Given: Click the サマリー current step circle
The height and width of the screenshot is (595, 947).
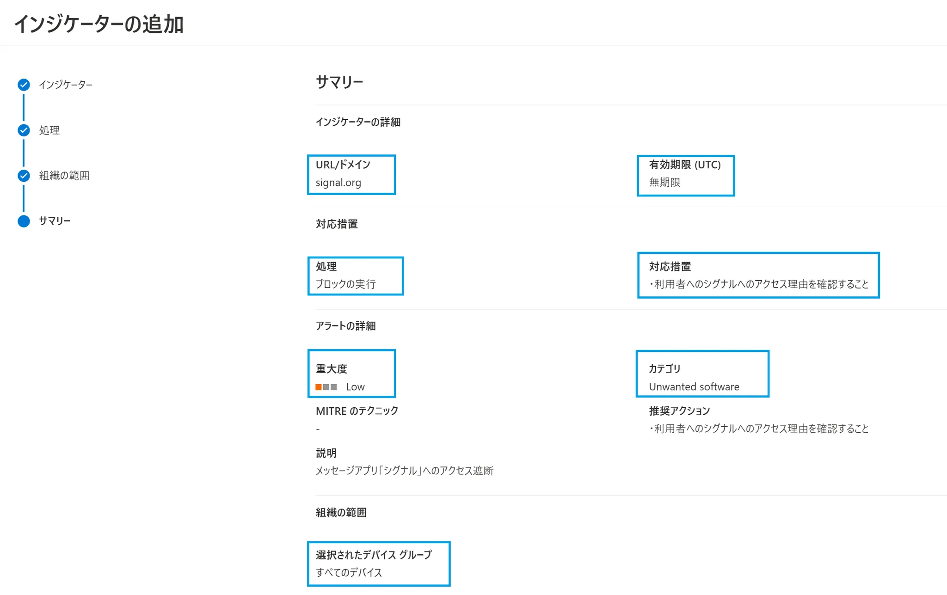Looking at the screenshot, I should click(24, 221).
